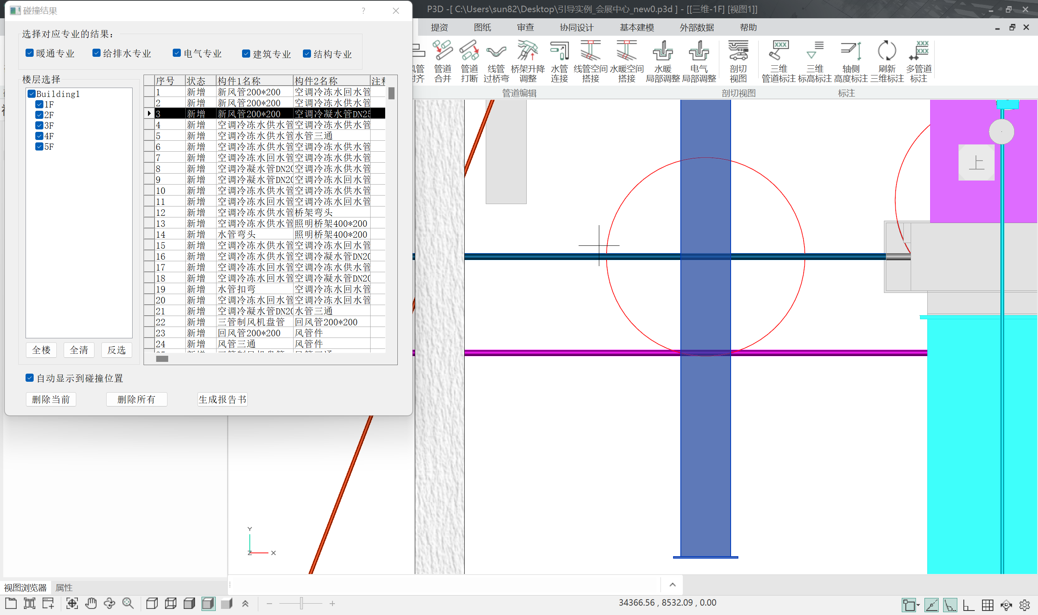Disable 自动显示到碰撞位置 checkbox
Viewport: 1038px width, 615px height.
30,378
